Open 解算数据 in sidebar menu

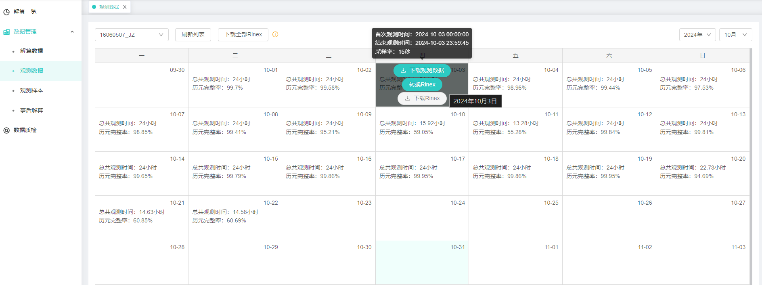pyautogui.click(x=31, y=51)
